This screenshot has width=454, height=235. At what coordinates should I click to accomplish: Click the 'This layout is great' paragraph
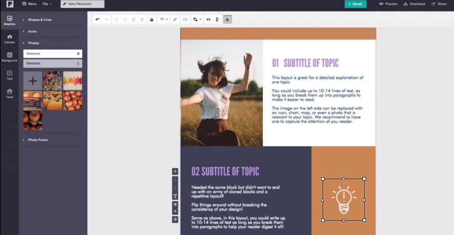coord(317,80)
